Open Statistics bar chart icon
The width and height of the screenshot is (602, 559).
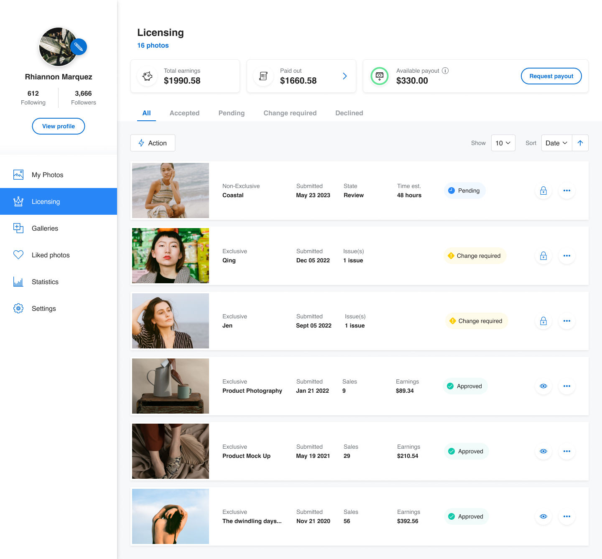point(18,282)
